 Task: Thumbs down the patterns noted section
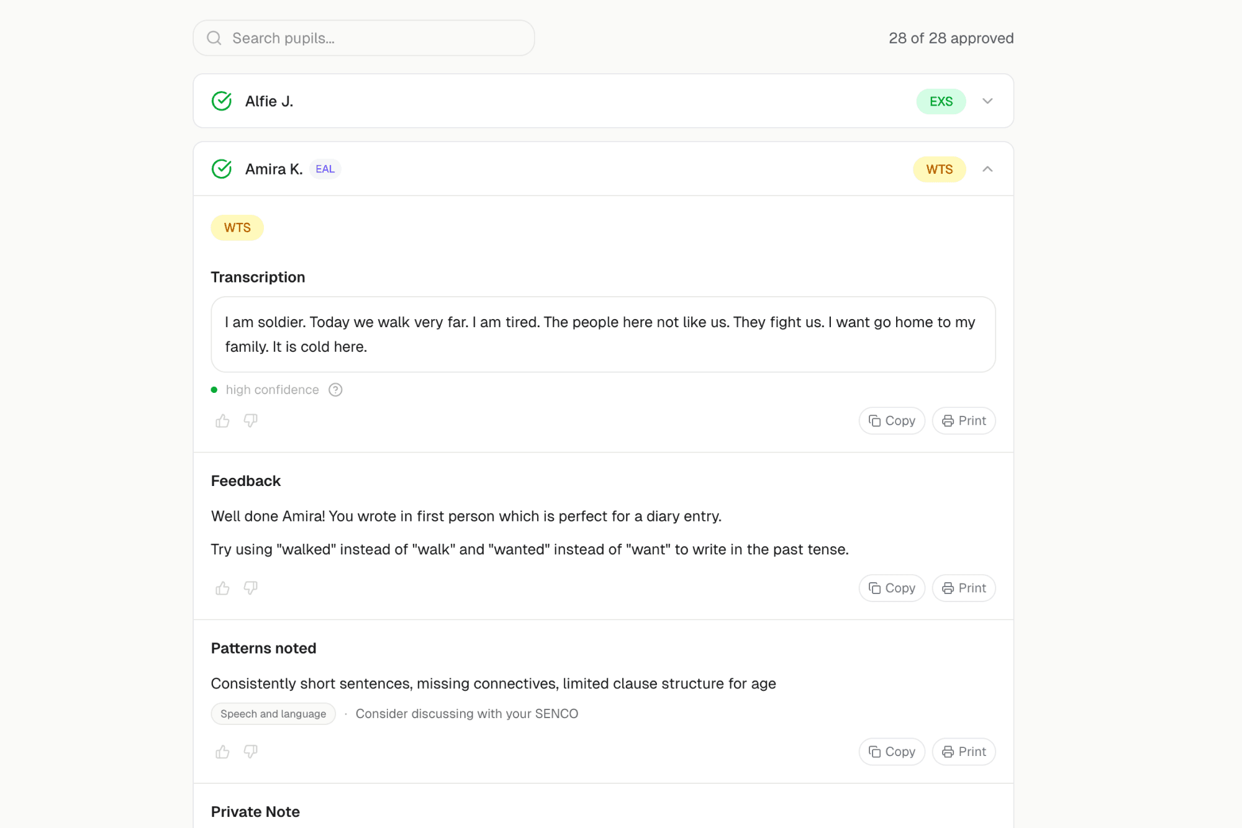(x=250, y=752)
